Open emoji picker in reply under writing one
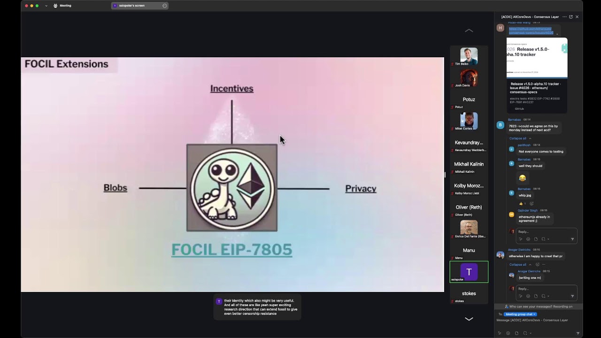 coord(528,296)
